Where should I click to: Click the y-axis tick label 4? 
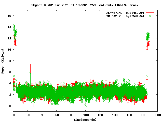click(x=10, y=83)
